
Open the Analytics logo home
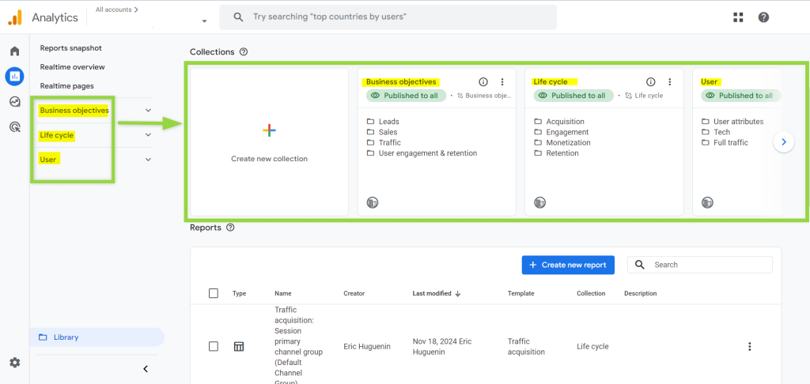point(14,17)
